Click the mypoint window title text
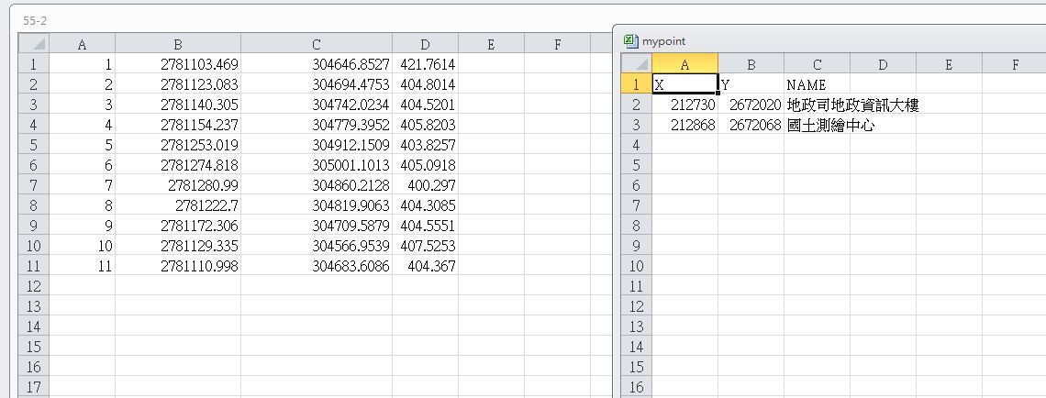The height and width of the screenshot is (398, 1046). pos(663,41)
